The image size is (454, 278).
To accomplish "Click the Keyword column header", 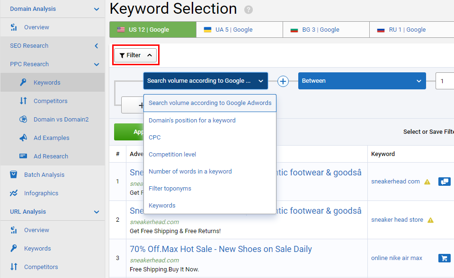I will pyautogui.click(x=383, y=154).
